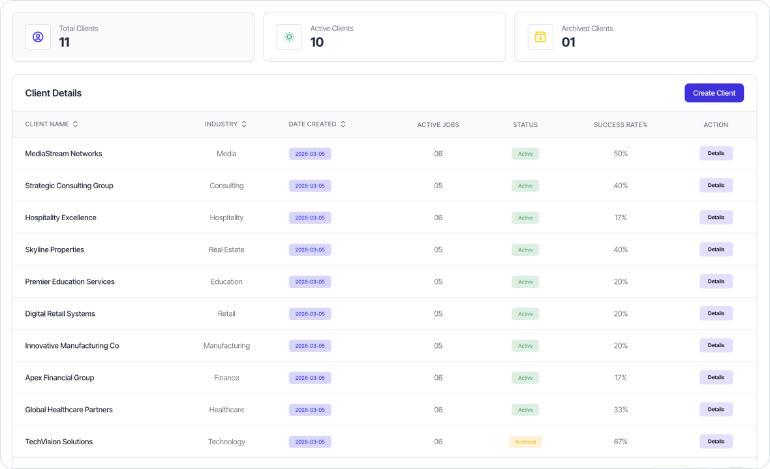Click Details for Skyline Properties row
The width and height of the screenshot is (770, 469).
[716, 249]
